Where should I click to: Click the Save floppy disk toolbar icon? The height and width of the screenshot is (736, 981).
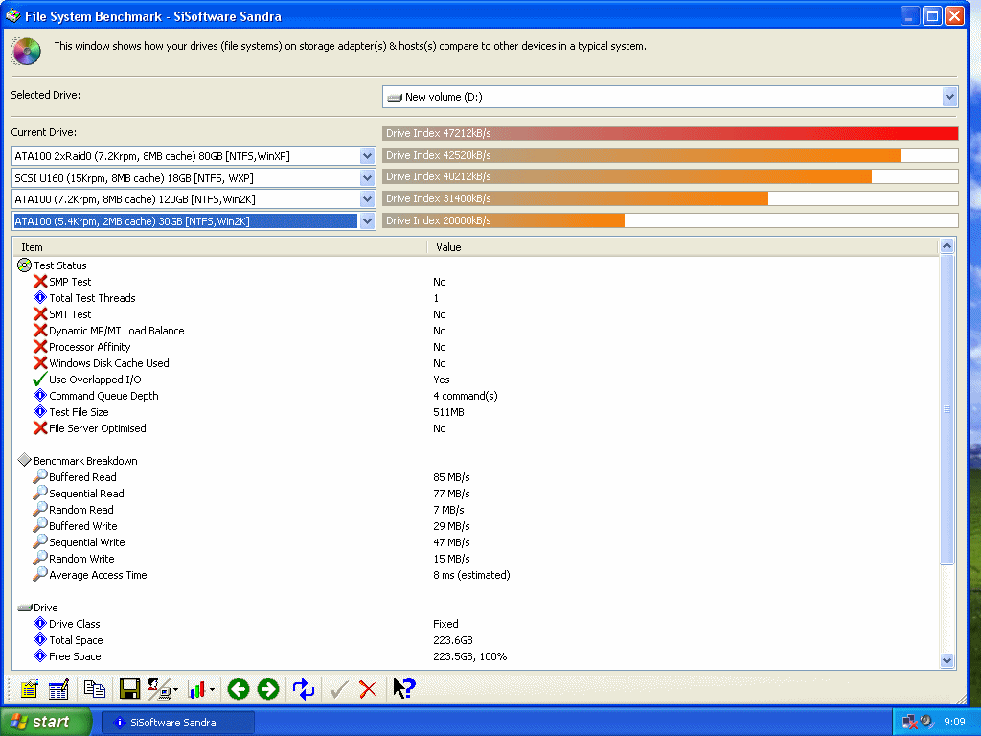[129, 689]
